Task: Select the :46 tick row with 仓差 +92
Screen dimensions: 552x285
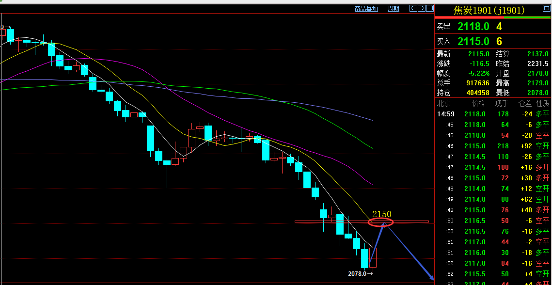Action: pyautogui.click(x=493, y=146)
